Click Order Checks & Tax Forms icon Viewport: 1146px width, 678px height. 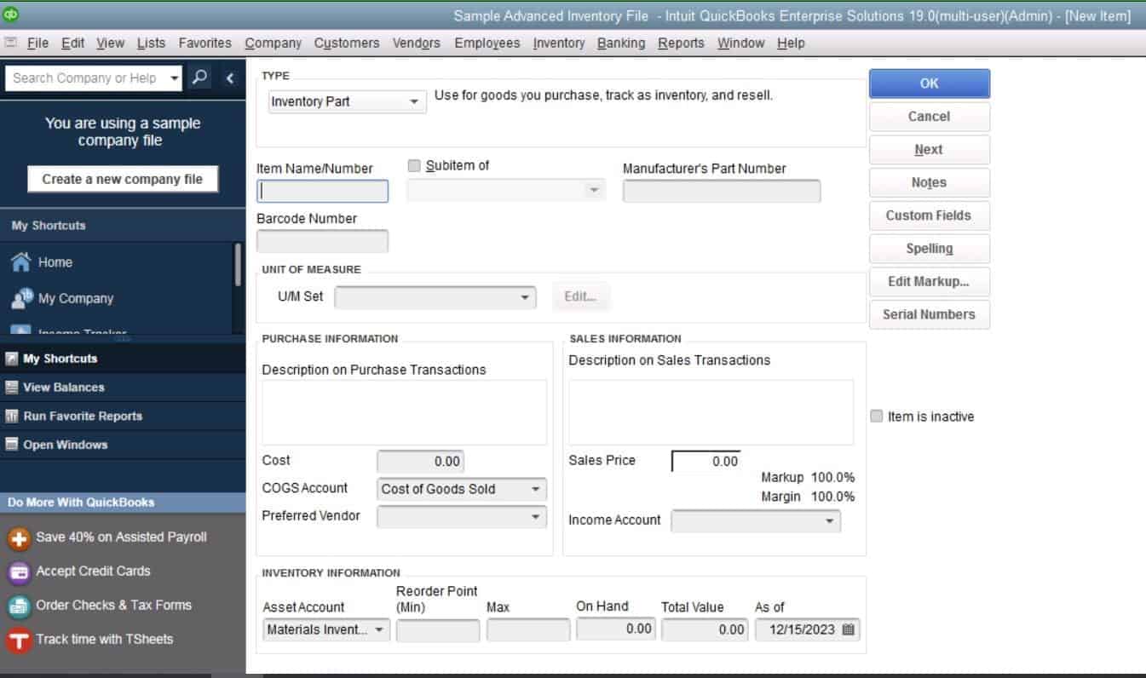(19, 606)
